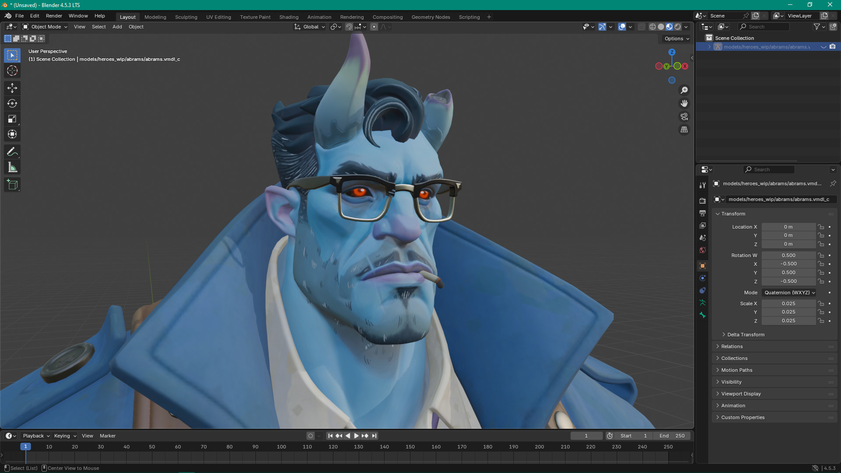
Task: Select the Add Cube tool
Action: coord(12,185)
